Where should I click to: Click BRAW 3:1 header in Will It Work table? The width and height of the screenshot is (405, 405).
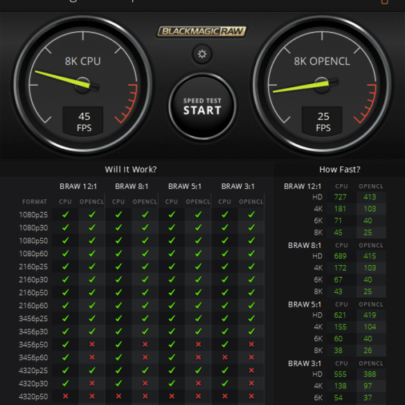click(x=238, y=186)
